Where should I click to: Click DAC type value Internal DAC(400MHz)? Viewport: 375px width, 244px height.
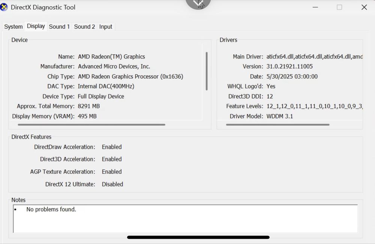tap(106, 86)
